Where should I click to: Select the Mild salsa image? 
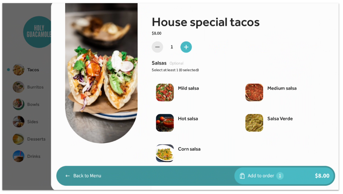[x=165, y=93]
